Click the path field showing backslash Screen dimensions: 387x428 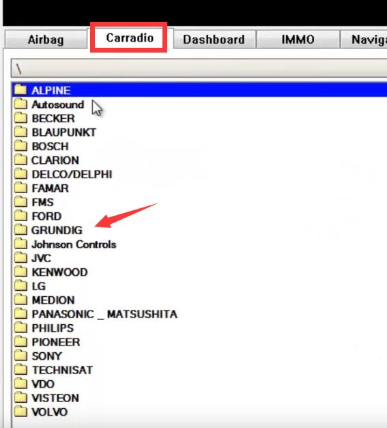(x=199, y=68)
